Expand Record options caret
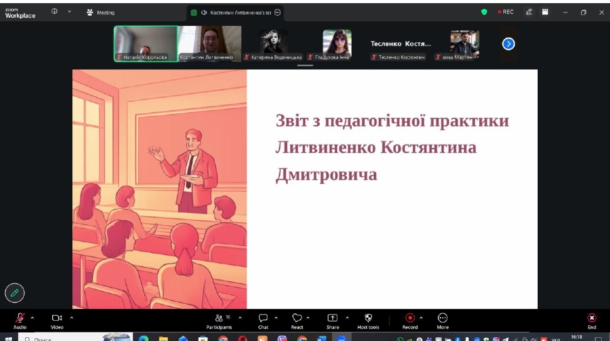This screenshot has width=610, height=341. pyautogui.click(x=421, y=318)
